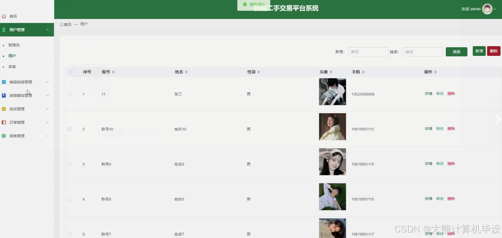Open 姓名9's avatar thumbnail
Screen dimensions: 502x238
[332, 162]
